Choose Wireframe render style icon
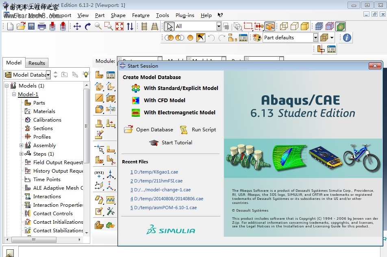The height and width of the screenshot is (257, 387). point(284,26)
